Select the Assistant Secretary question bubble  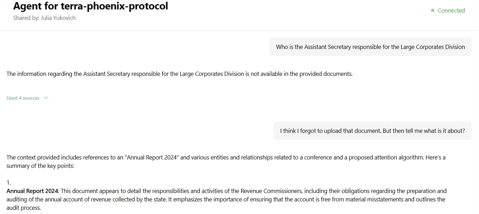370,47
